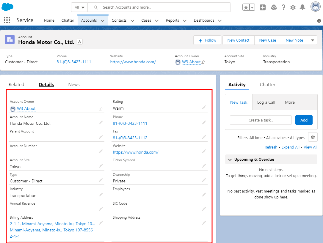Image resolution: width=323 pixels, height=243 pixels.
Task: Click the Follow button
Action: 207,40
